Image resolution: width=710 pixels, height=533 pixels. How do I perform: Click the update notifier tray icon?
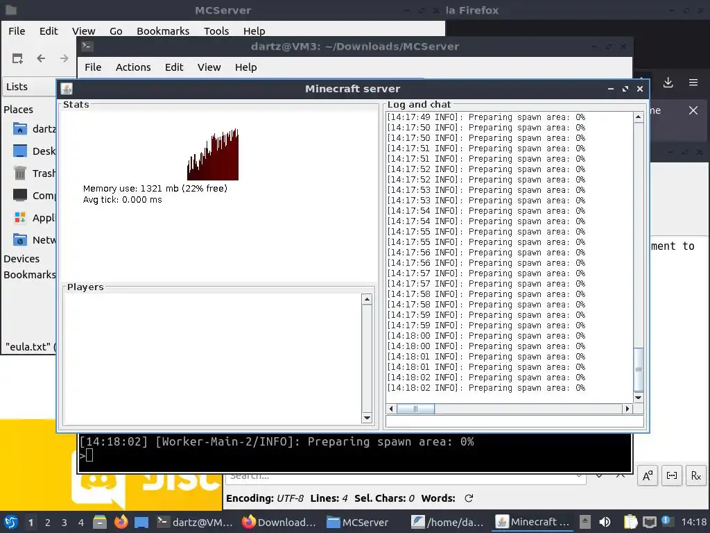666,521
